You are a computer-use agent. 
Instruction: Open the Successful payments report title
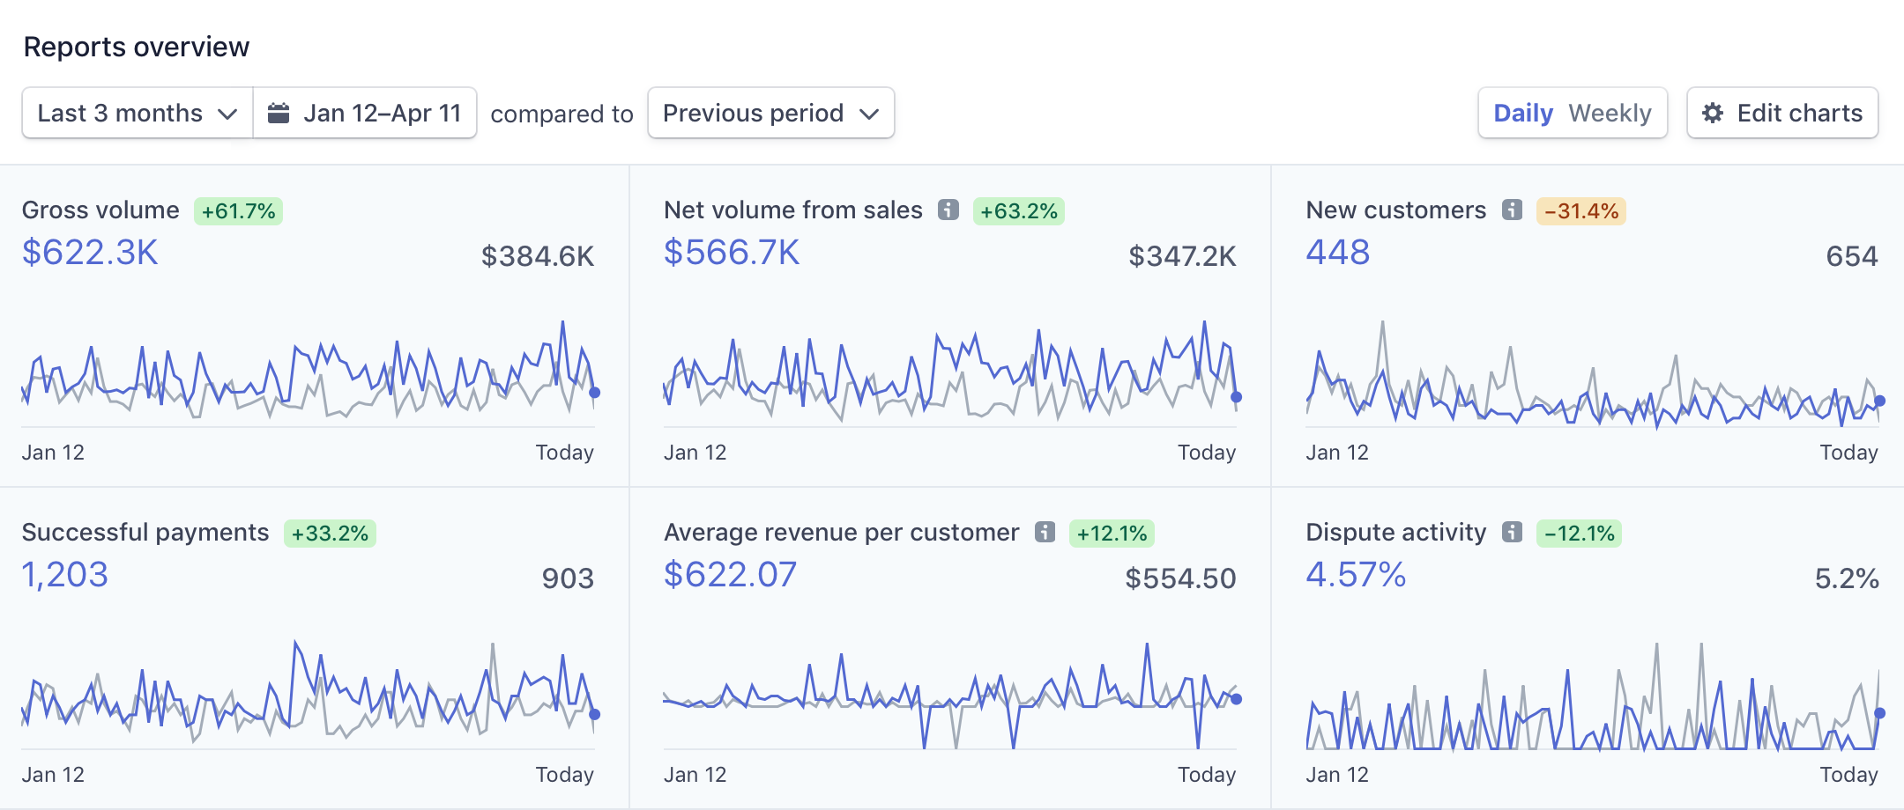coord(145,532)
